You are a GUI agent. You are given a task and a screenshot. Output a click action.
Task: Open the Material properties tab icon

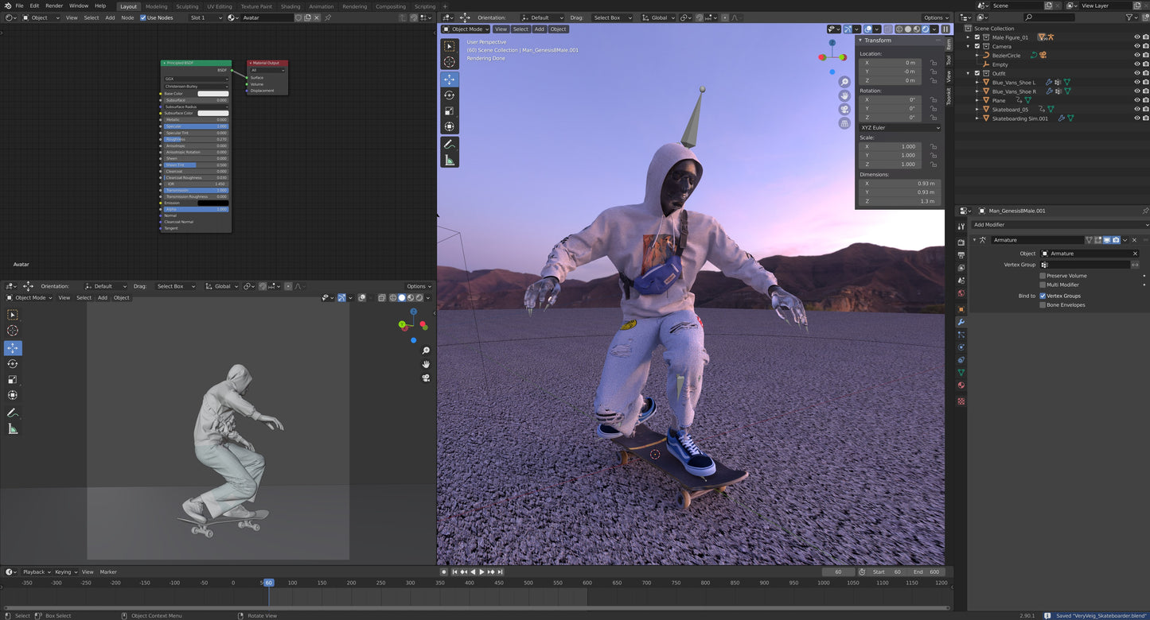click(x=961, y=386)
